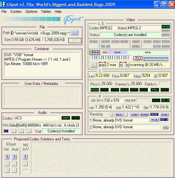The image size is (175, 178).
Task: Click the minus icon after the AVI button
Action: tap(126, 115)
